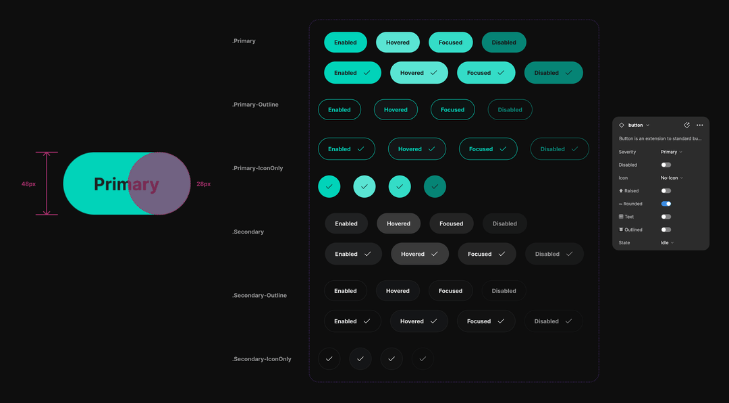Click the lightest teal hovered icon-only check button

pos(364,186)
